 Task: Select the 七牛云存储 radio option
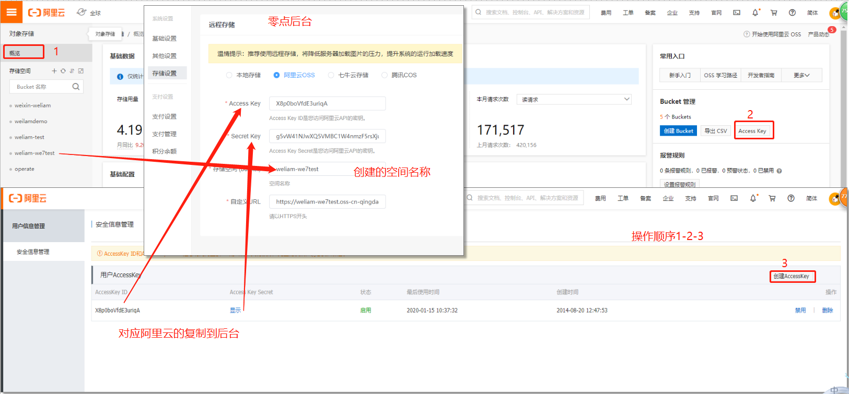pos(331,75)
